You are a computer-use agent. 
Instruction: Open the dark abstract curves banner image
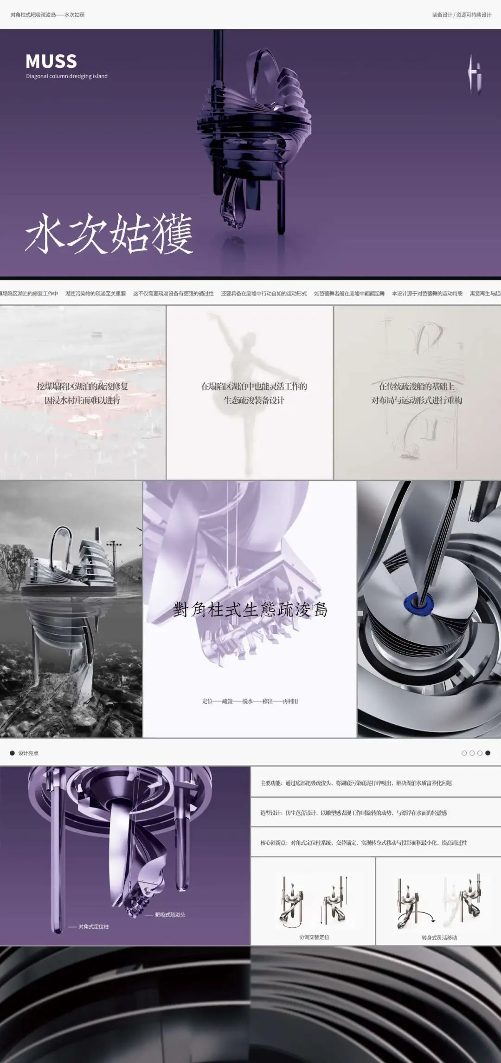(x=250, y=1004)
